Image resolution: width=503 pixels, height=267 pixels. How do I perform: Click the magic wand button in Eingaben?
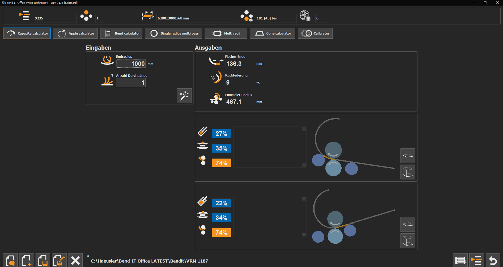(184, 96)
